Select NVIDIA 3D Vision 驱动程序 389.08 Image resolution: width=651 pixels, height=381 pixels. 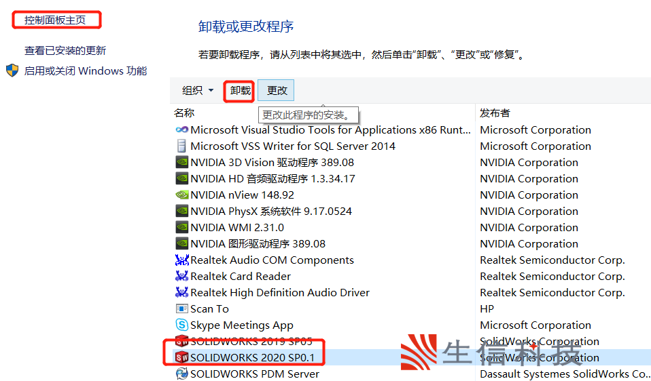(272, 162)
